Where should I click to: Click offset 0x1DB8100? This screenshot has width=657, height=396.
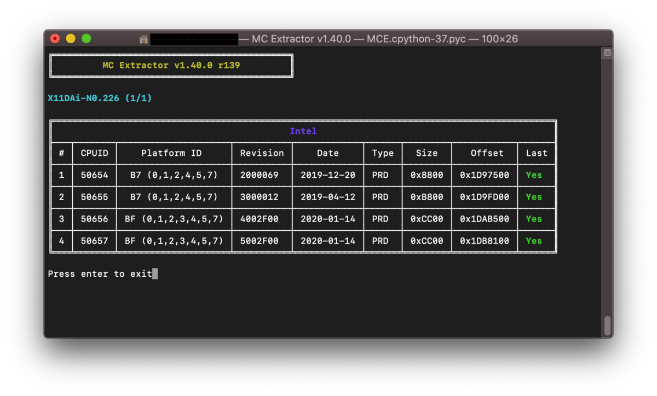(485, 241)
